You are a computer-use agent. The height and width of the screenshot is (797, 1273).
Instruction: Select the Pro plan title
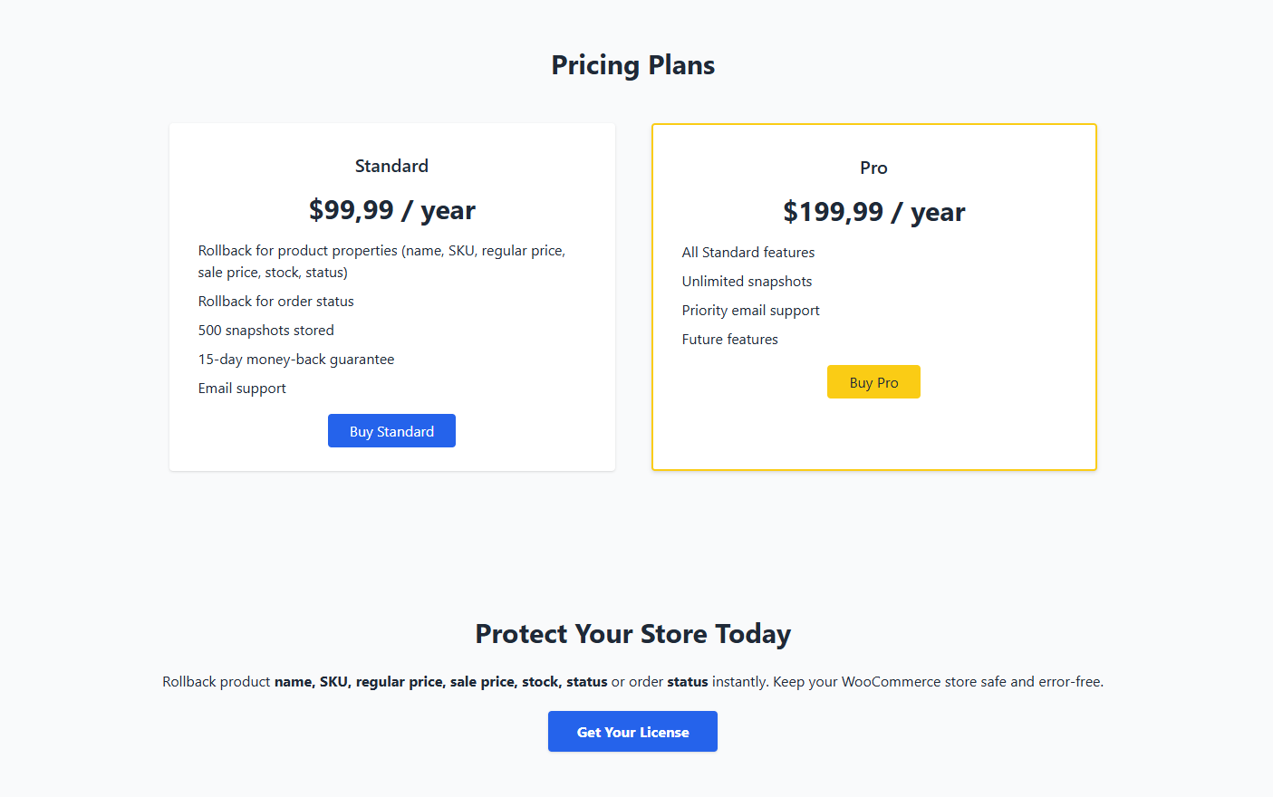tap(873, 168)
